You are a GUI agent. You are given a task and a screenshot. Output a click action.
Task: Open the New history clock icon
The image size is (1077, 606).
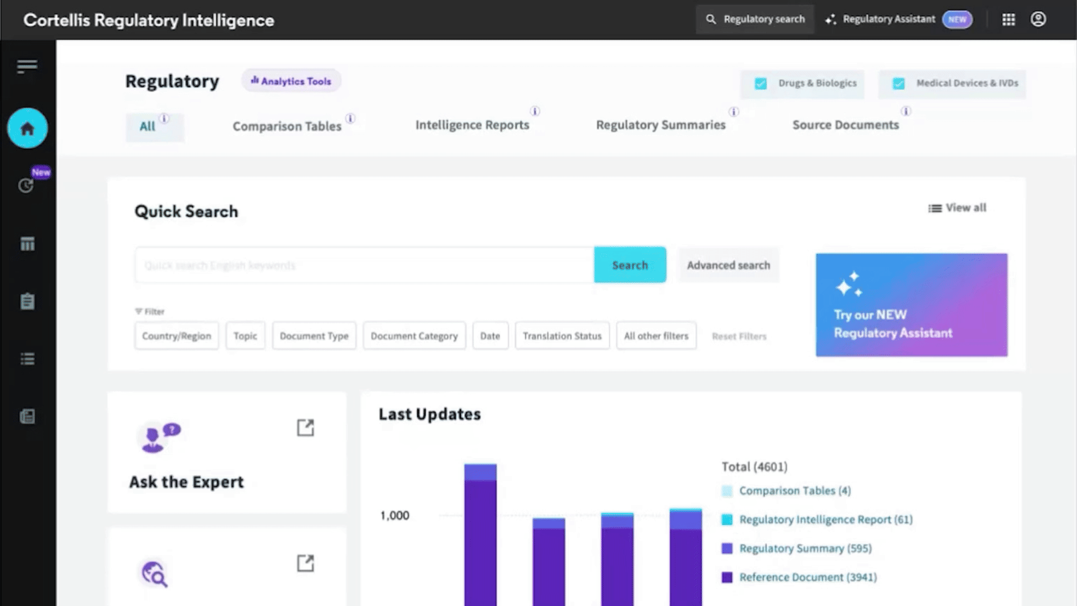click(x=26, y=186)
